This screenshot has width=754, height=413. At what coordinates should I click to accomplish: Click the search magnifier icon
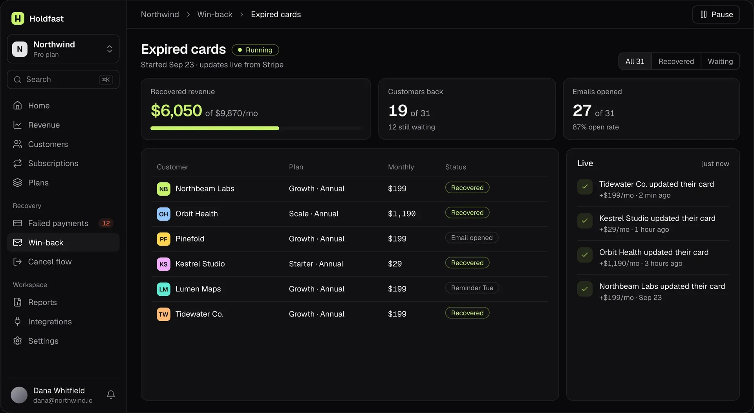click(17, 80)
